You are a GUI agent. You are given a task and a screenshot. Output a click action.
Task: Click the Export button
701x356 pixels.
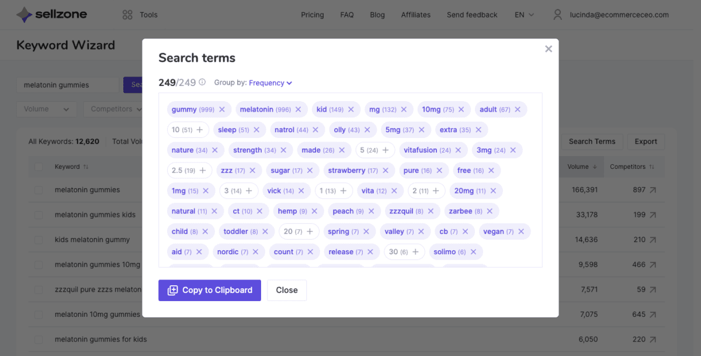pyautogui.click(x=646, y=141)
